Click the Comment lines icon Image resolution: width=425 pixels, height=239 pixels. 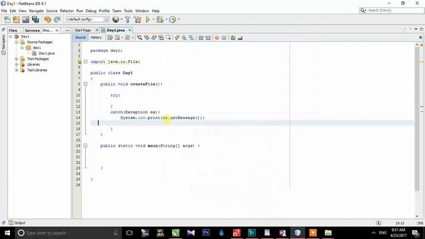(x=233, y=38)
